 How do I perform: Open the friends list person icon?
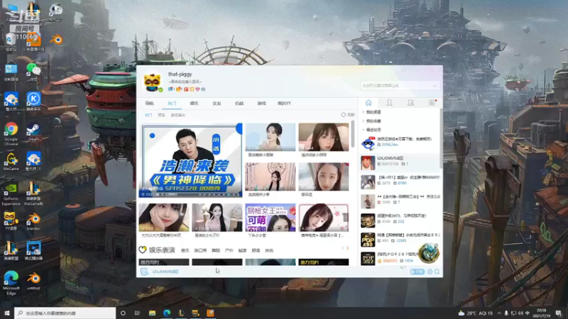(389, 103)
